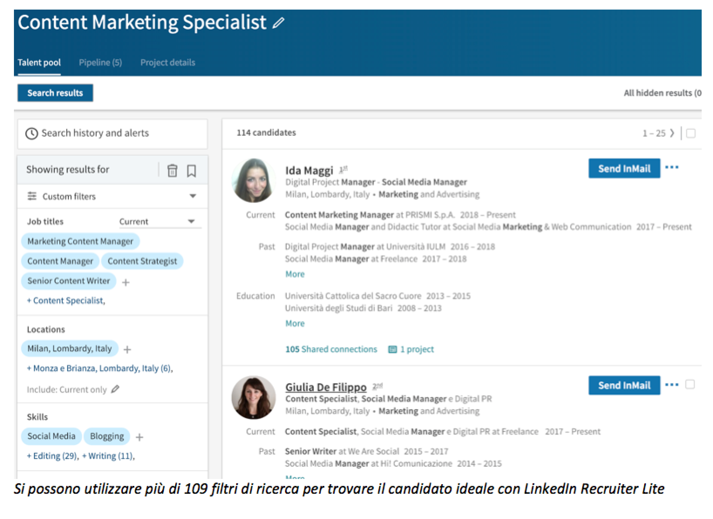The width and height of the screenshot is (713, 519).
Task: Click the plus icon beside Blogging skill
Action: [x=139, y=437]
